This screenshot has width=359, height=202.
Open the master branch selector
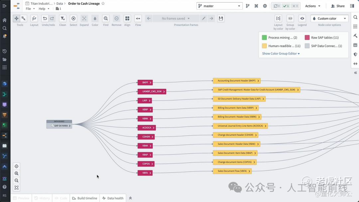point(219,6)
